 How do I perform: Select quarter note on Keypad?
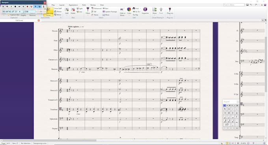225,117
